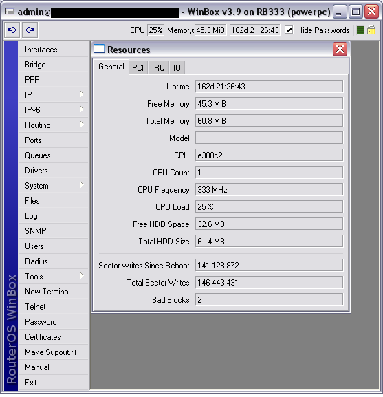Close the Resources window
Screen dimensions: 383x397
click(x=340, y=49)
